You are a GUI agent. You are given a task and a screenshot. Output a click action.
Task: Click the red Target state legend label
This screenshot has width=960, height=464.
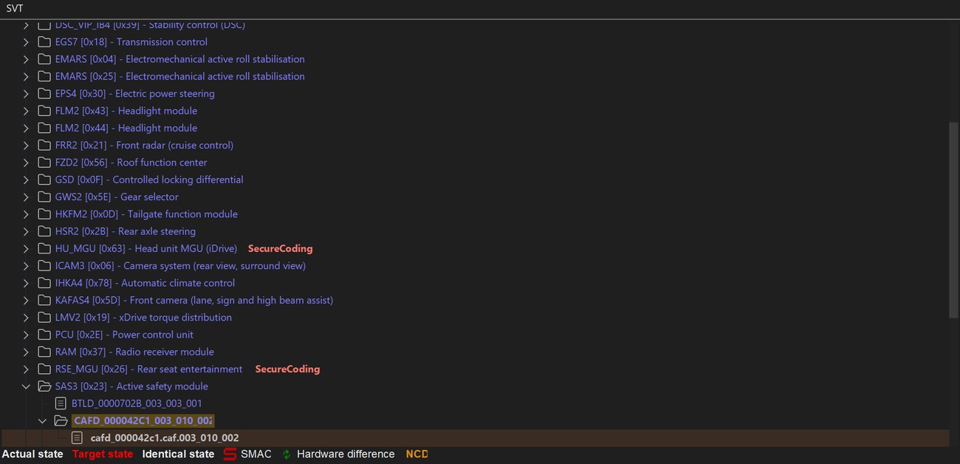(x=103, y=454)
